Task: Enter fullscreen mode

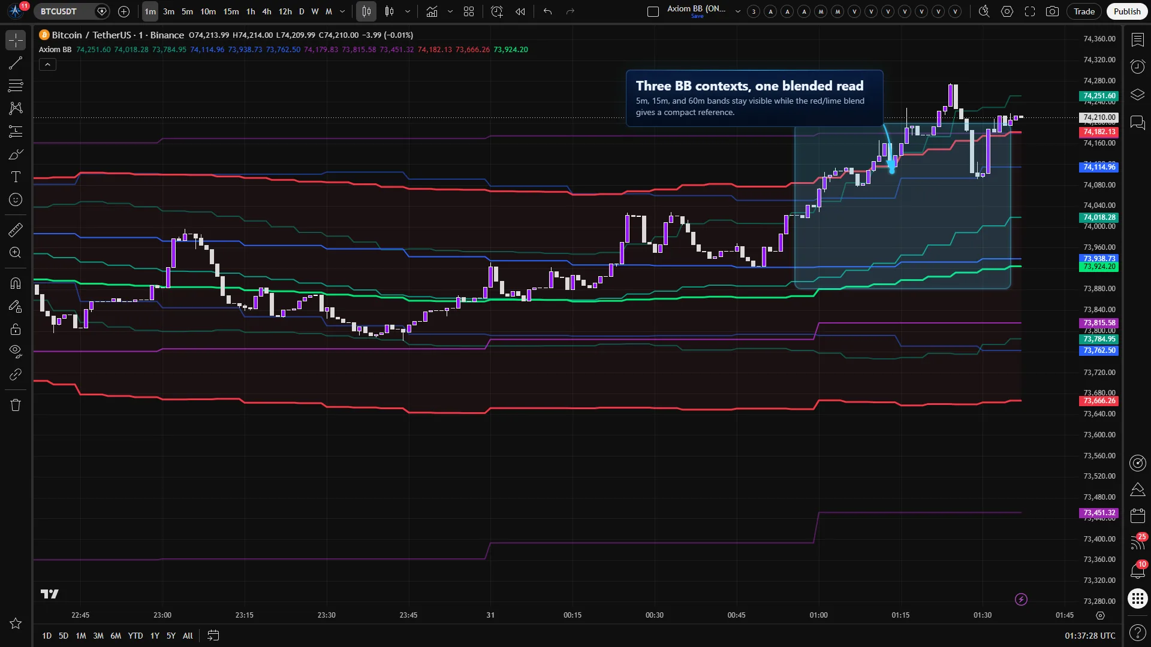Action: (1030, 11)
